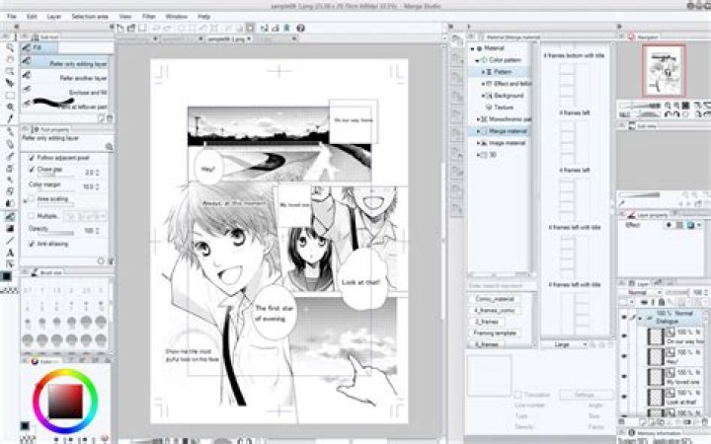This screenshot has height=444, width=711.
Task: Select the Pen tool
Action: [x=10, y=132]
